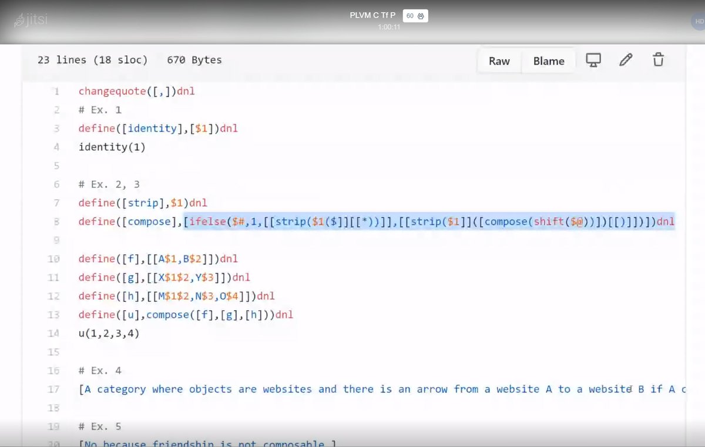Image resolution: width=705 pixels, height=447 pixels.
Task: Click the meeting title PLVM C Tf P
Action: (372, 15)
